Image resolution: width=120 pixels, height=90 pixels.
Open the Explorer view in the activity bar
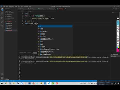[2, 9]
